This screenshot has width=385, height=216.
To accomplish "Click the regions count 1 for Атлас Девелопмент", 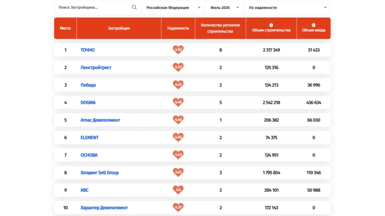I will (x=221, y=120).
